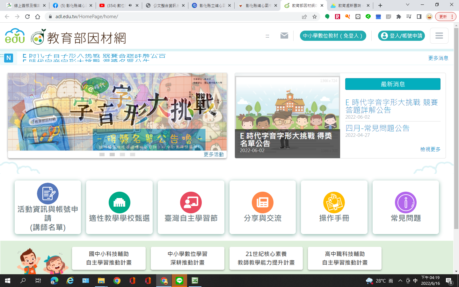459x287 pixels.
Task: Open Windows taskbar search
Action: click(x=23, y=281)
